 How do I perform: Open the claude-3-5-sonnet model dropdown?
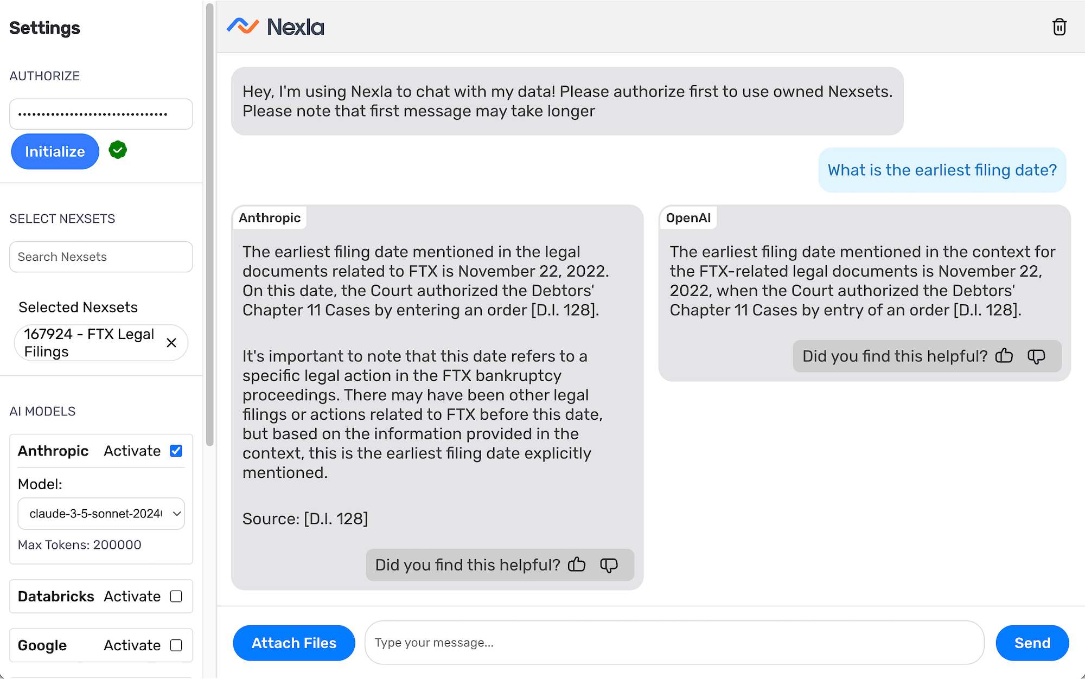[x=101, y=514]
